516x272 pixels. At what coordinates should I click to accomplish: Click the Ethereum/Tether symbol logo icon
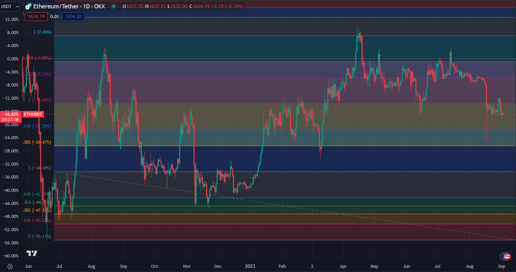click(x=28, y=7)
